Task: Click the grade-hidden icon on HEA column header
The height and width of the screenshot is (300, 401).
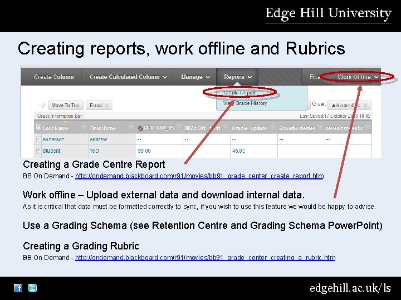Action: tap(140, 128)
